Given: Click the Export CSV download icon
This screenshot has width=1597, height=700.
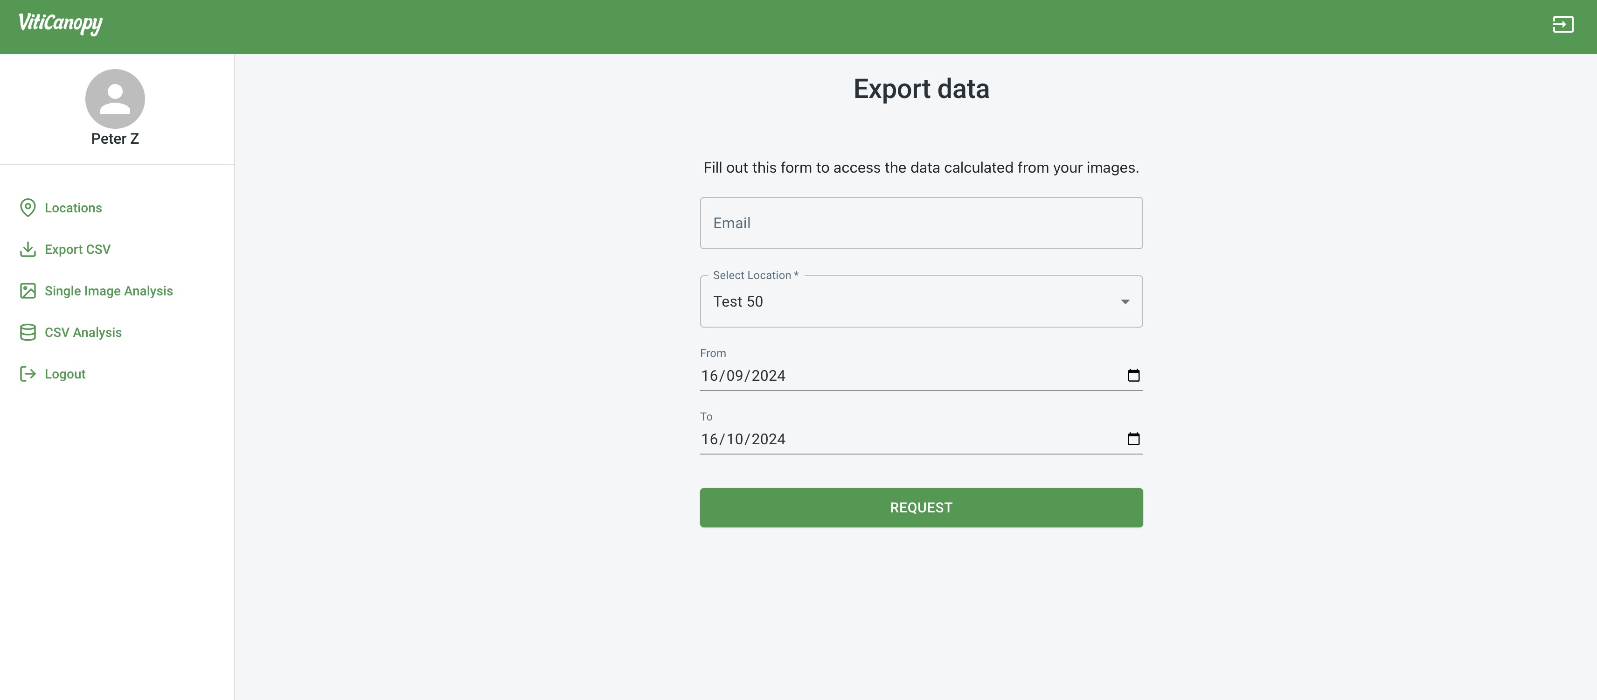Looking at the screenshot, I should pos(28,249).
